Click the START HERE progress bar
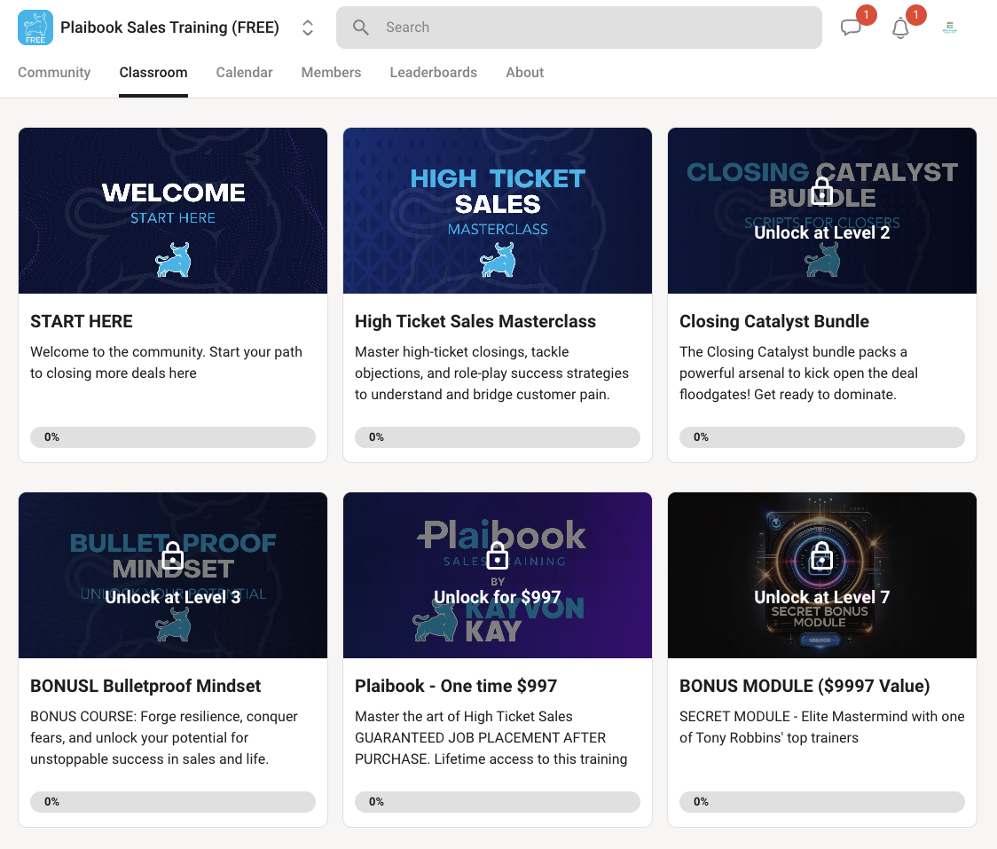This screenshot has height=849, width=997. [x=173, y=436]
